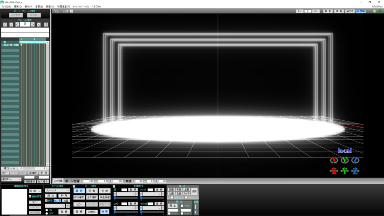The image size is (384, 216).
Task: Open the 背景(B) menu
Action: (39, 7)
